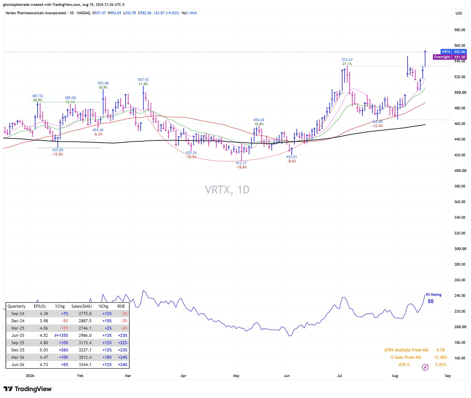This screenshot has height=398, width=471.
Task: Click the 533.67 swing high label
Action: (347, 60)
